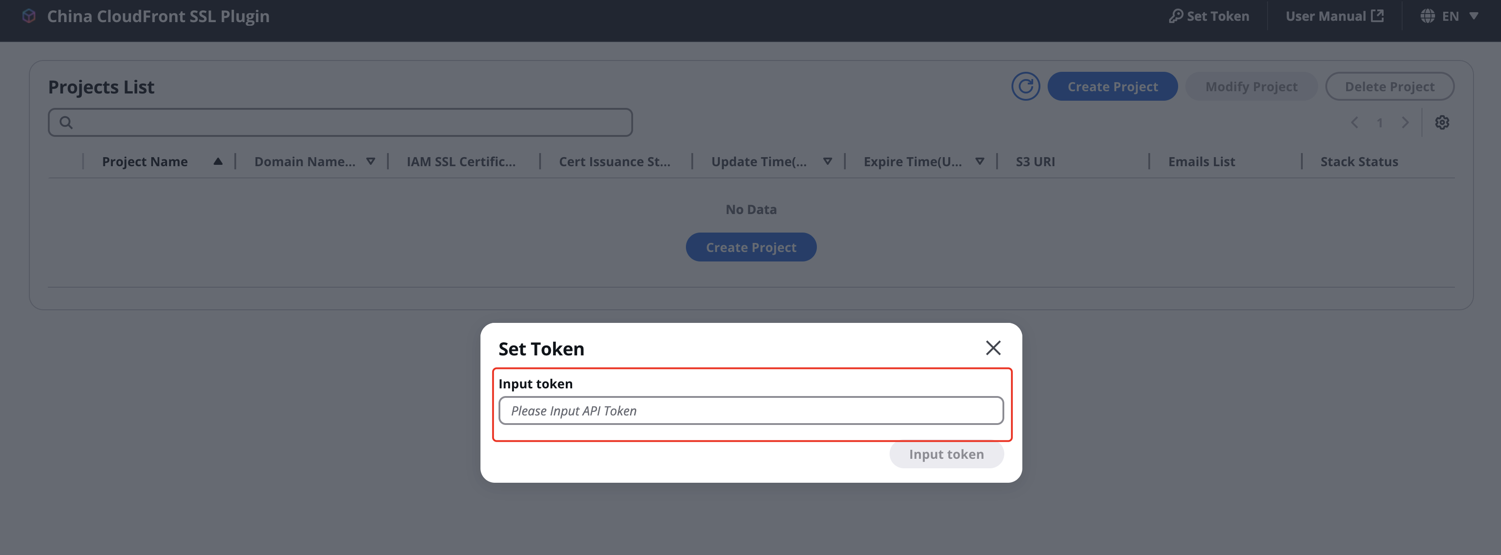Click the Input token submit button
Screen dimensions: 1501x555
946,454
